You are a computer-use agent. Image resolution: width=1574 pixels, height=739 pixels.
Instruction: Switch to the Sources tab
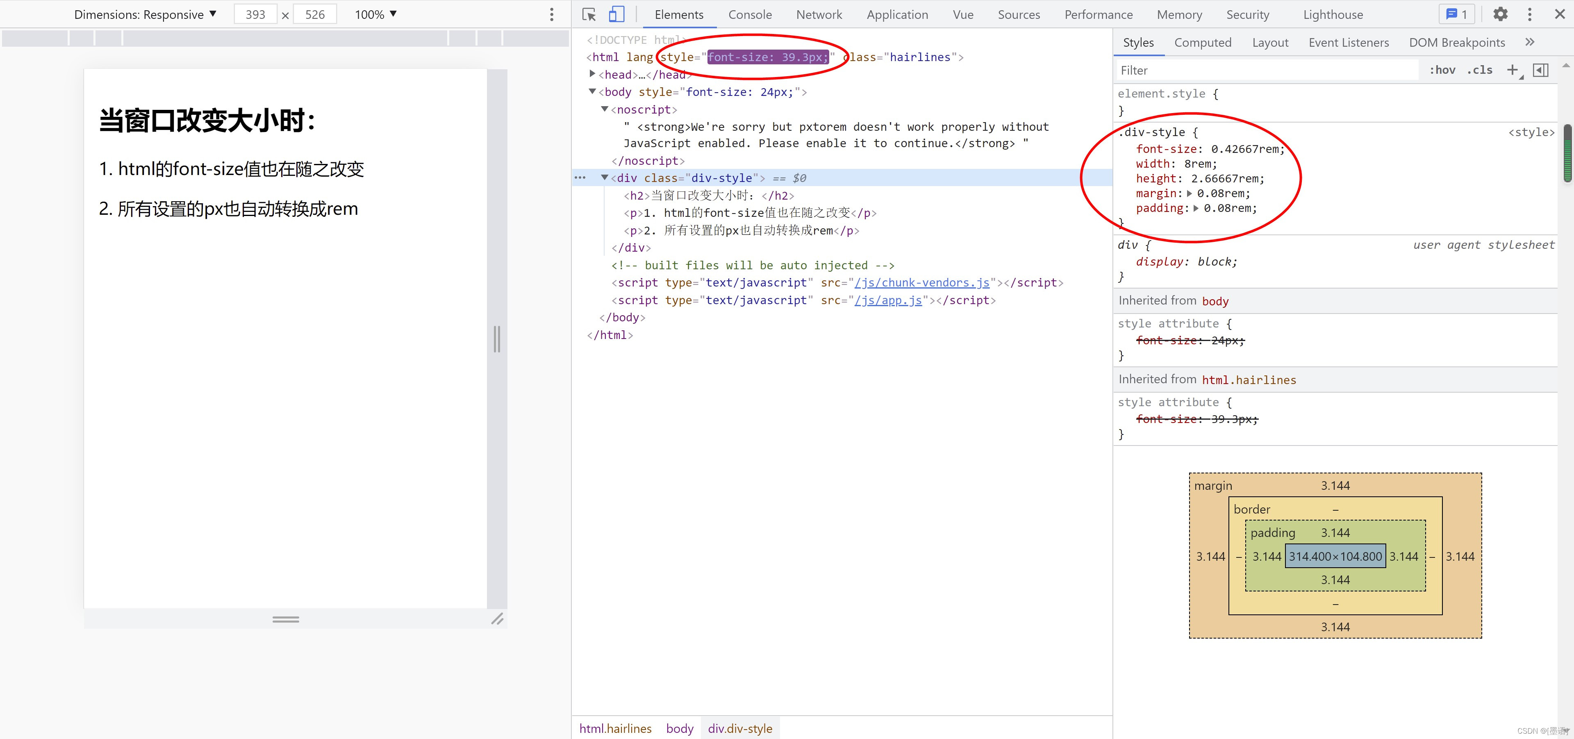[x=1019, y=15]
